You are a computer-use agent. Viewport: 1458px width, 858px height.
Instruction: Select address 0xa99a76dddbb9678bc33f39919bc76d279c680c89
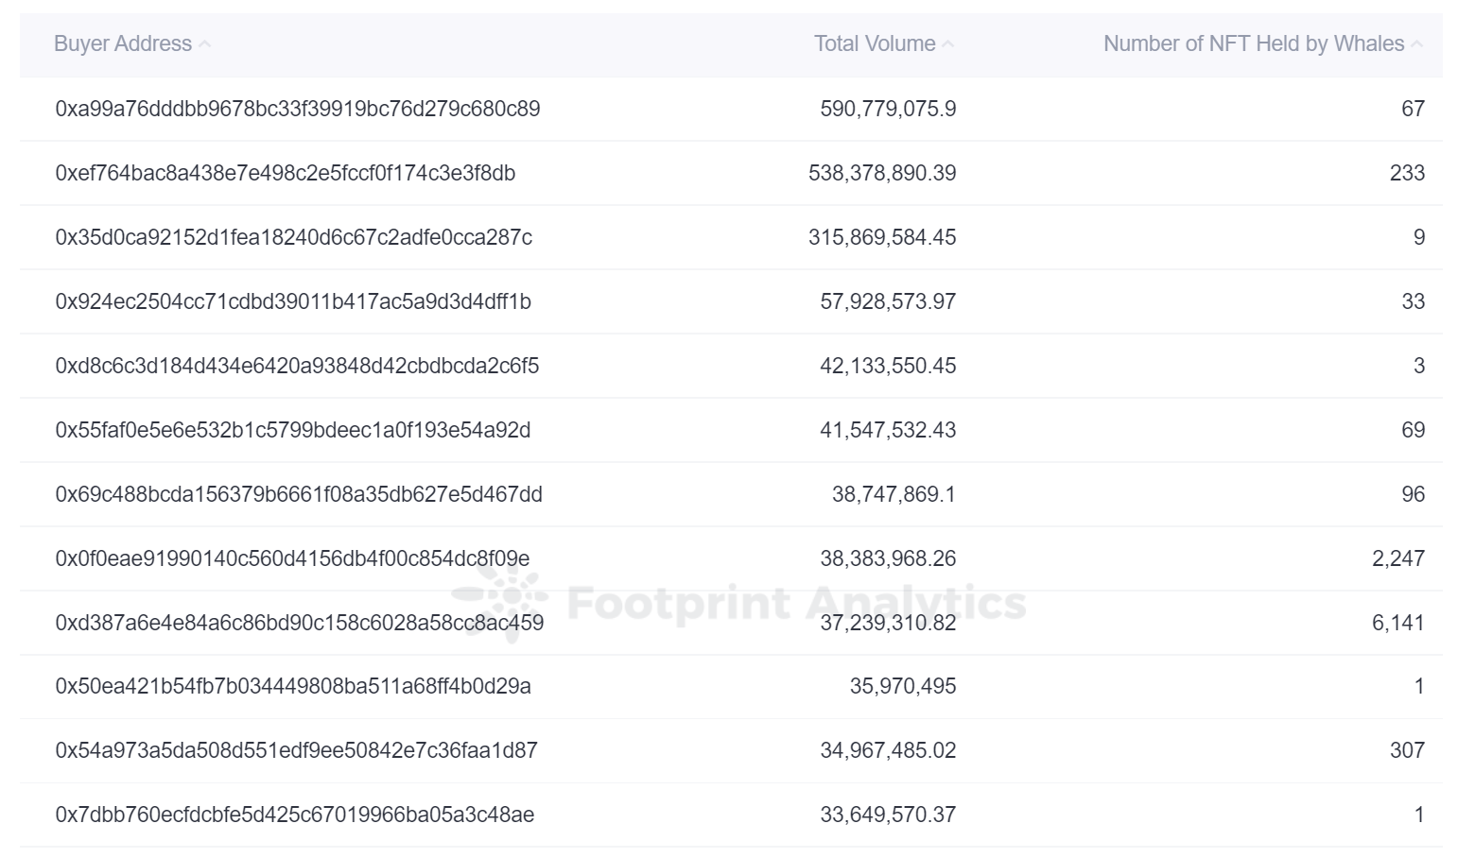[x=296, y=109]
